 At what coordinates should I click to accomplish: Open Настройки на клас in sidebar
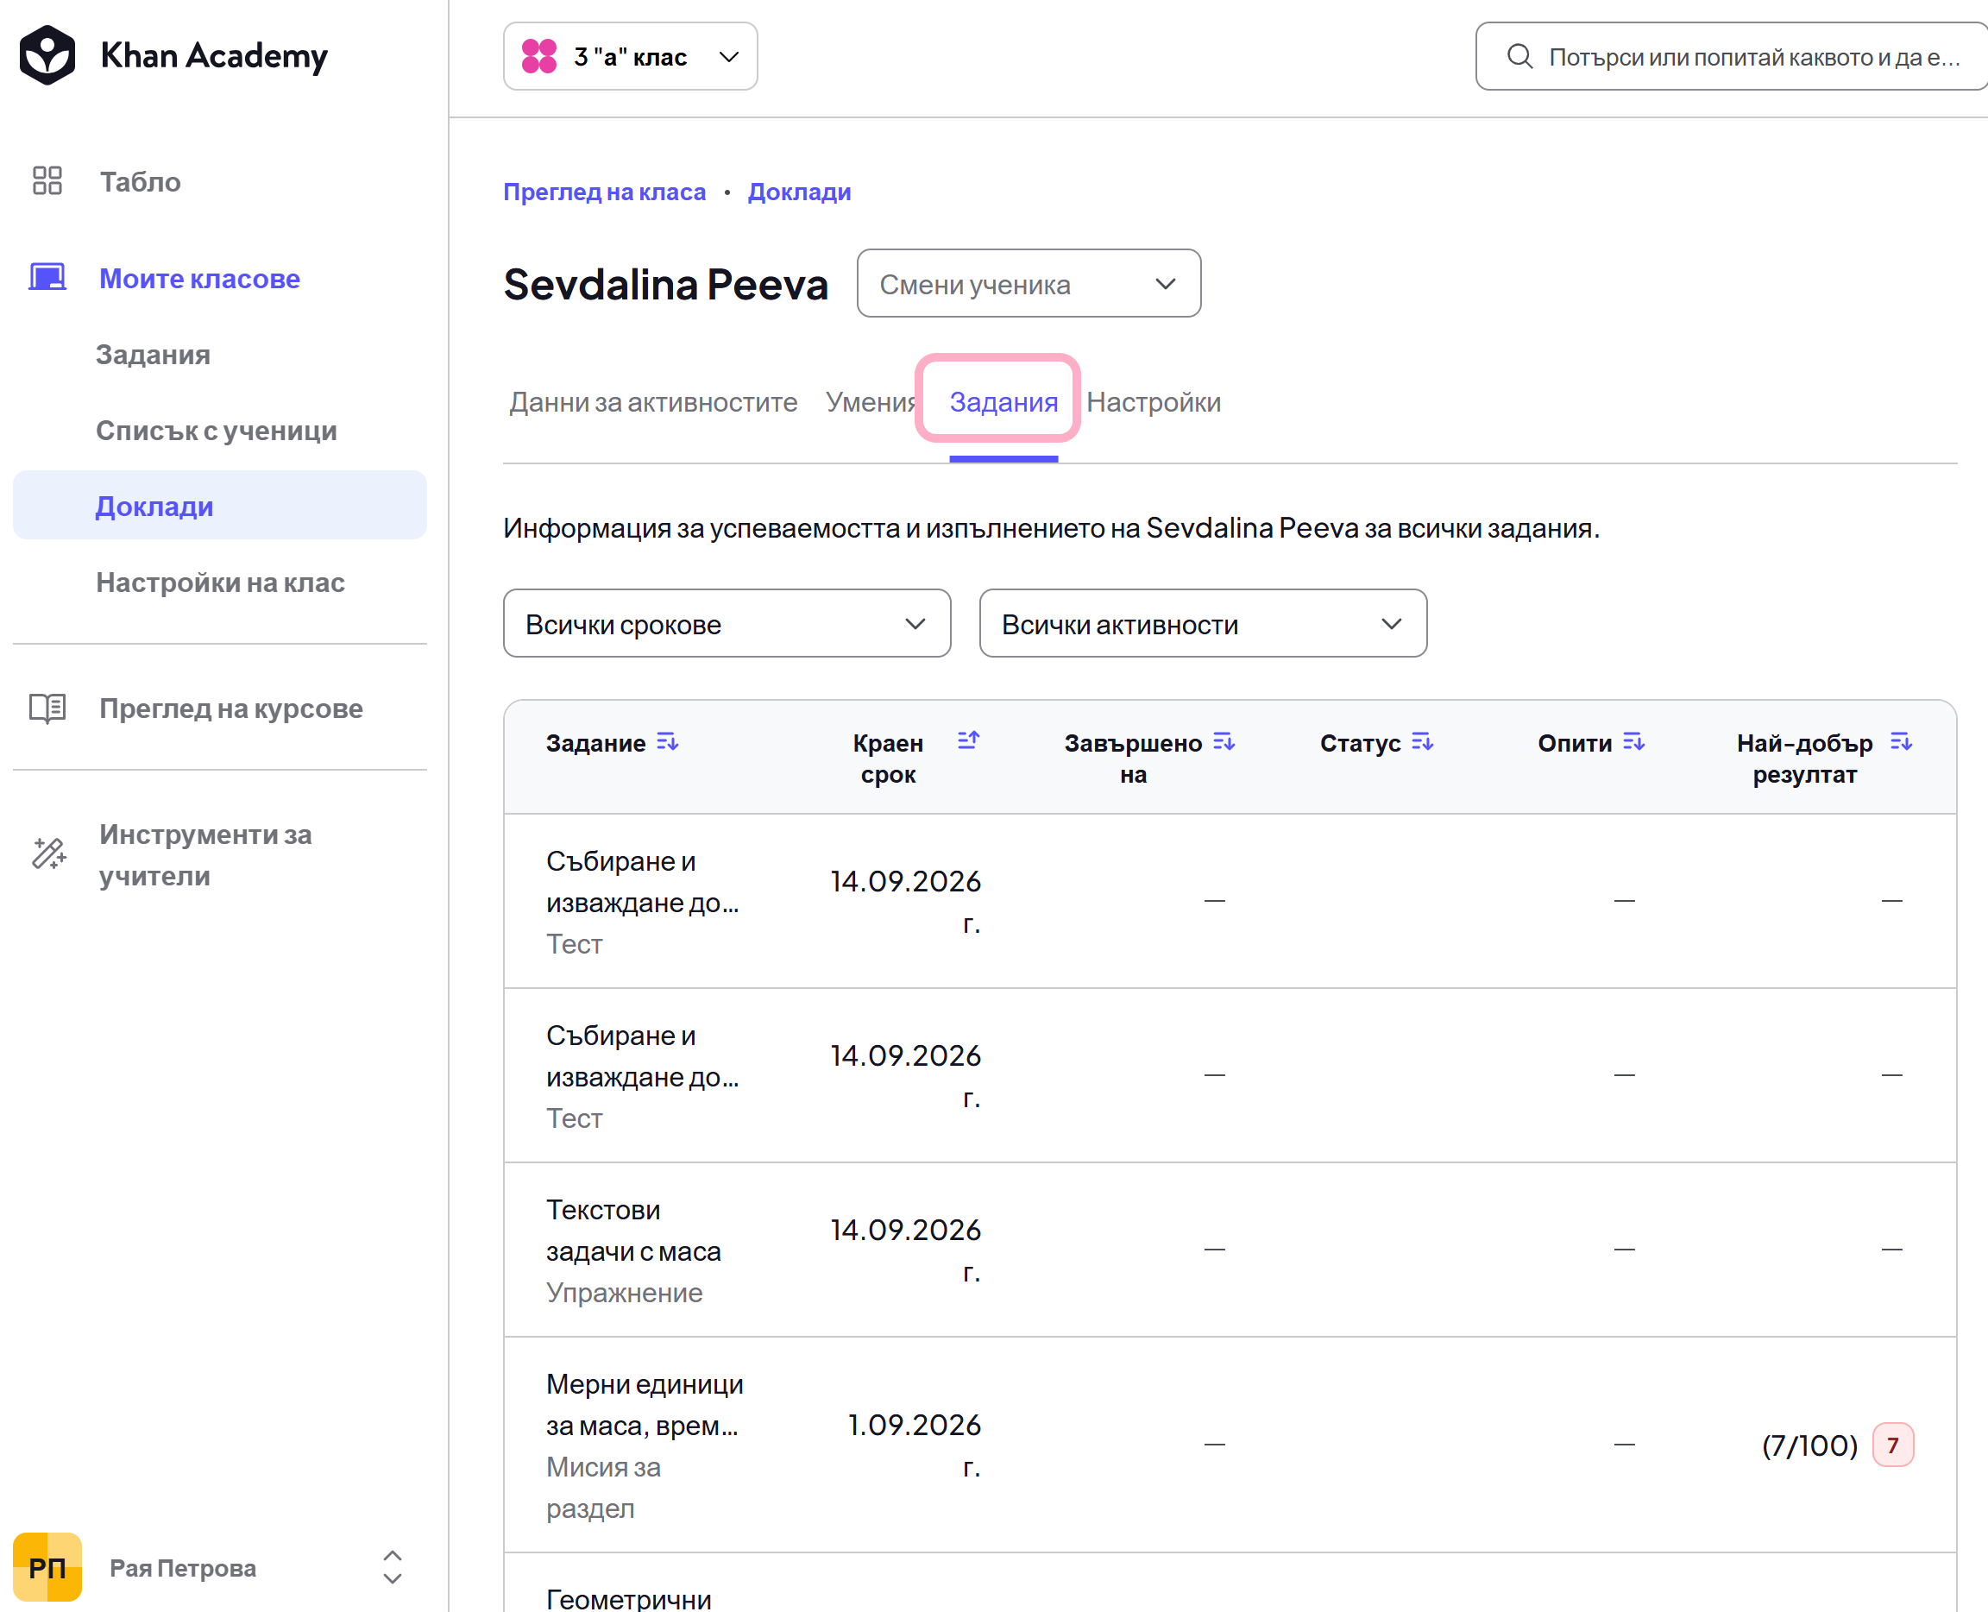coord(221,582)
